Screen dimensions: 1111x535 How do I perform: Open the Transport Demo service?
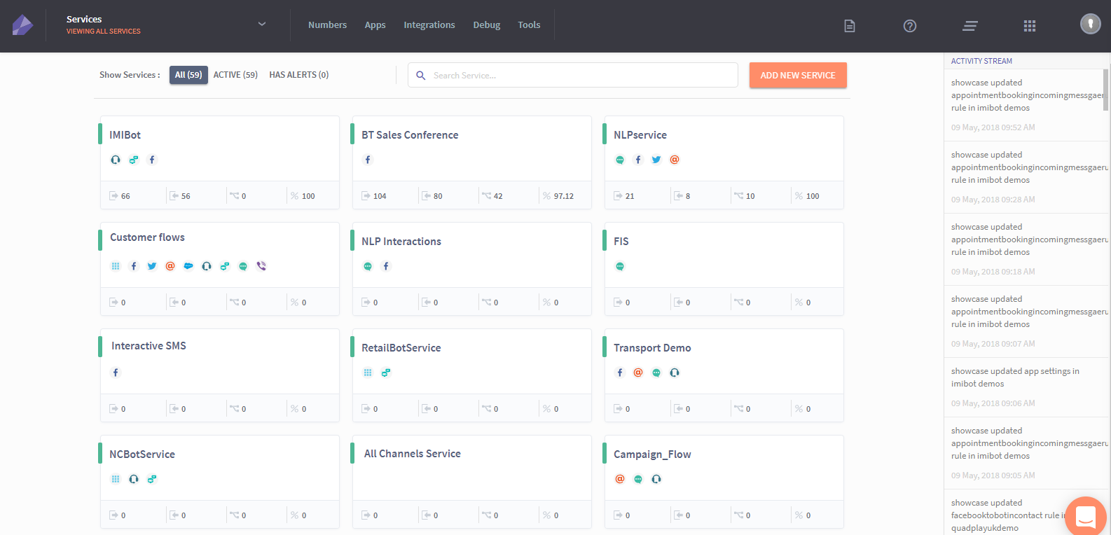[652, 348]
